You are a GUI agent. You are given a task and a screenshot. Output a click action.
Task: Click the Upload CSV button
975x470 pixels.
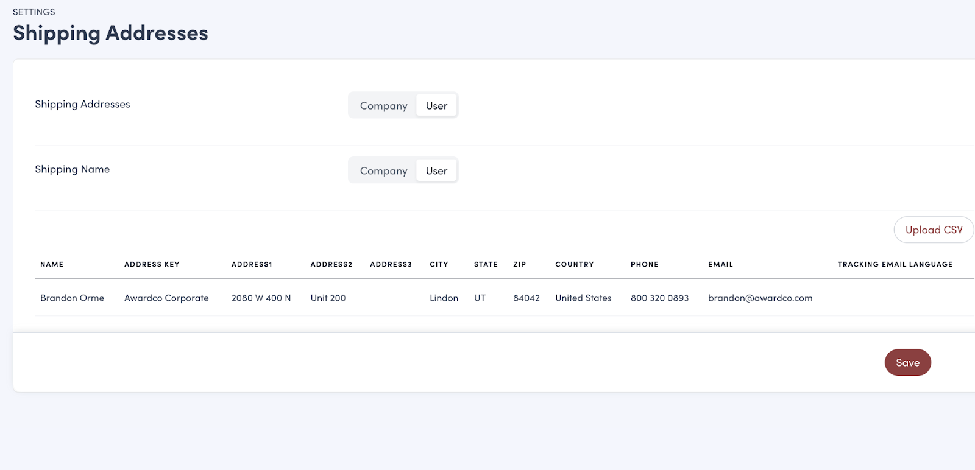pyautogui.click(x=933, y=230)
